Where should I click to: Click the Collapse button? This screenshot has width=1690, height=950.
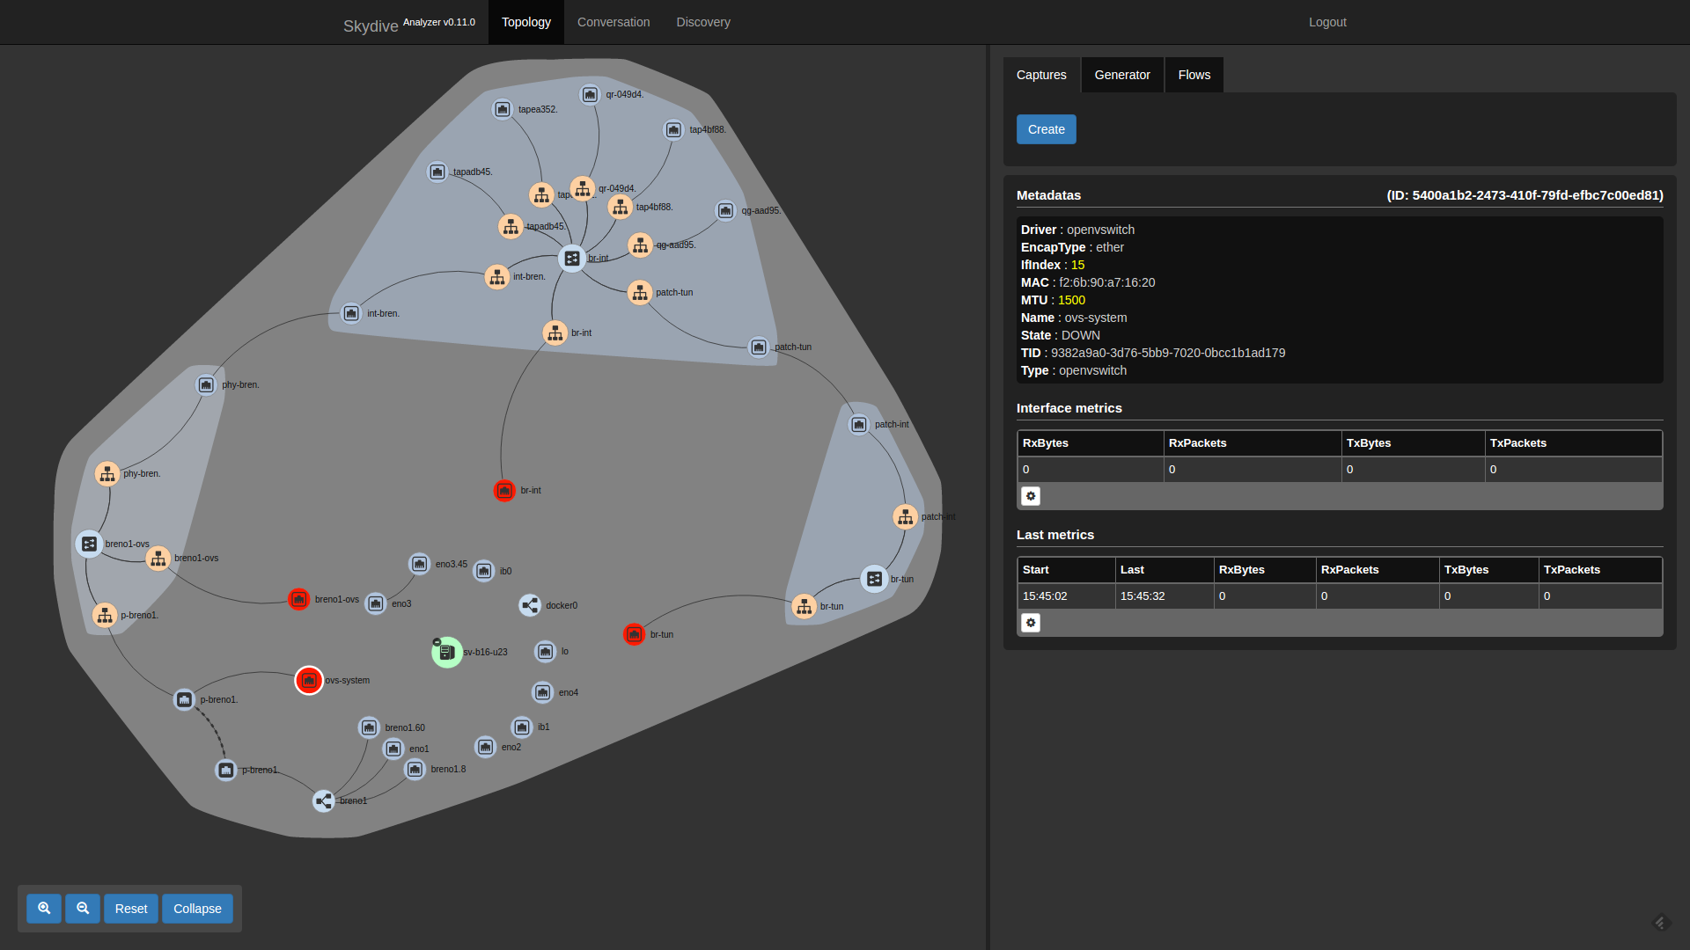click(197, 909)
